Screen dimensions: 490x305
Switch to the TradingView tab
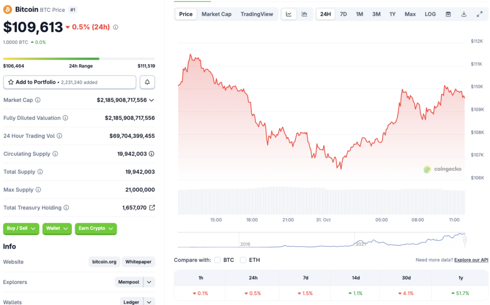click(x=257, y=14)
